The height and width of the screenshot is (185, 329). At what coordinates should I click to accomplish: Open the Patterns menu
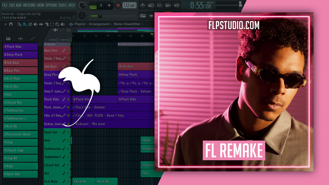click(29, 5)
